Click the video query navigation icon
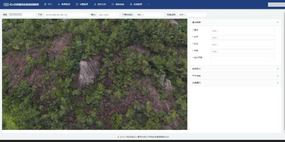The width and height of the screenshot is (285, 142). click(x=113, y=5)
